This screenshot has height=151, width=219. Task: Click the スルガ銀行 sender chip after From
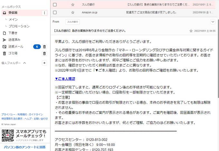(72, 22)
